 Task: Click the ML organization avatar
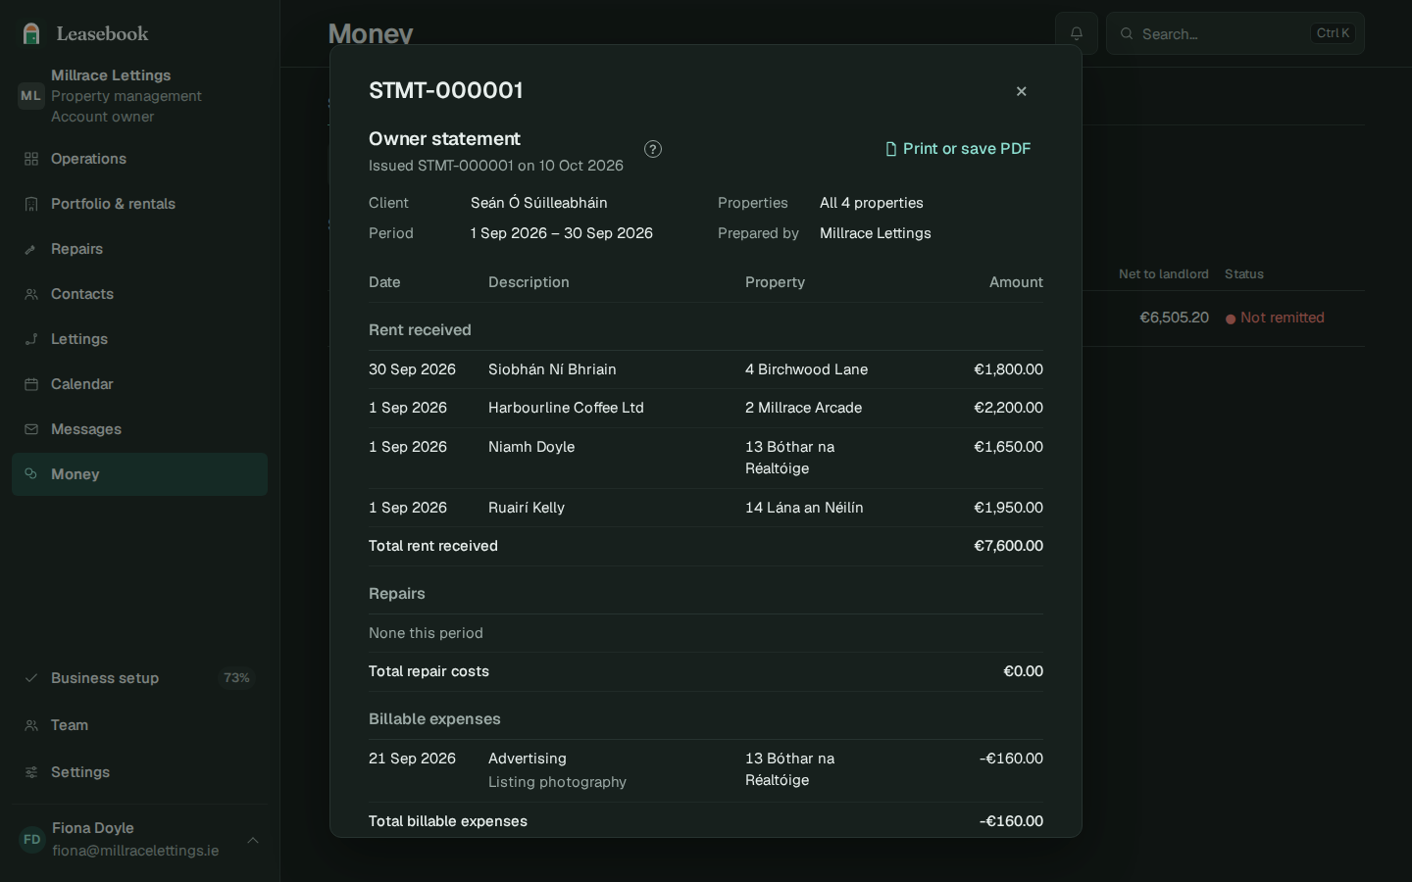click(30, 96)
